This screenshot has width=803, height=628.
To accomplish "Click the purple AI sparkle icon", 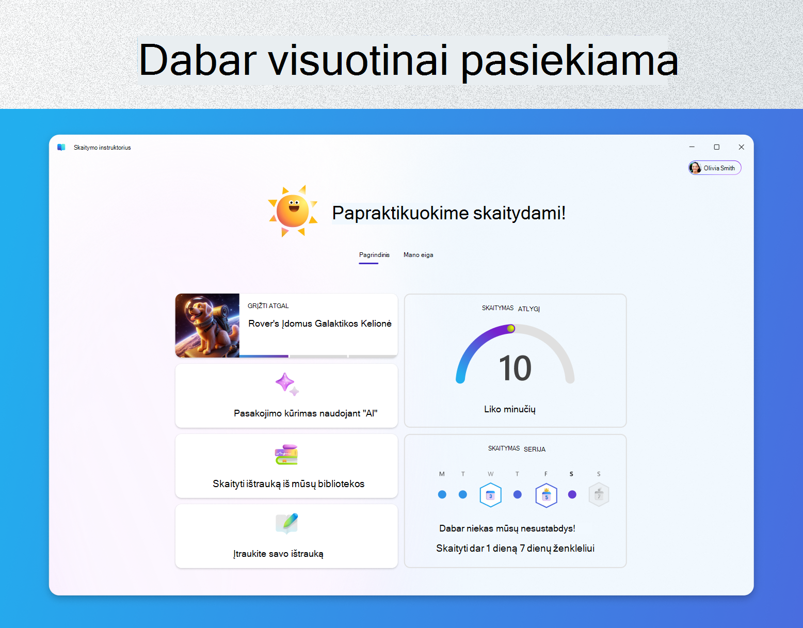I will point(287,384).
